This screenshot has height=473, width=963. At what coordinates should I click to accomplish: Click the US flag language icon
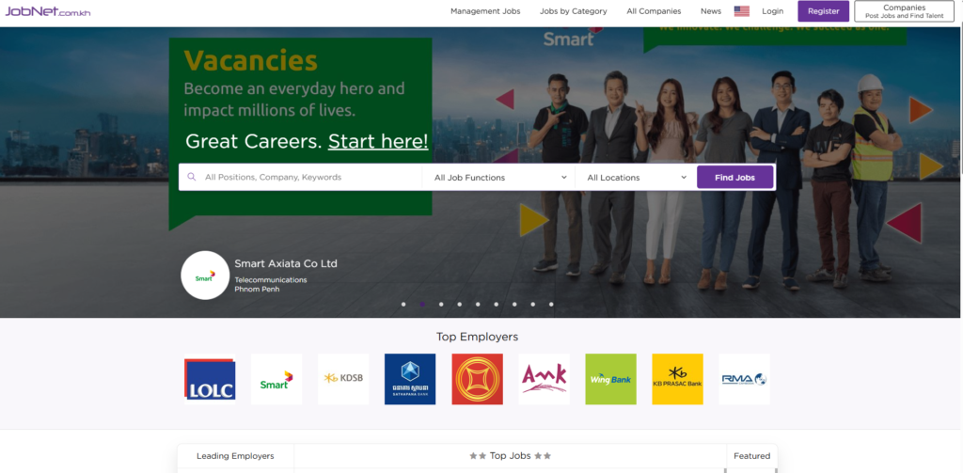pyautogui.click(x=741, y=11)
